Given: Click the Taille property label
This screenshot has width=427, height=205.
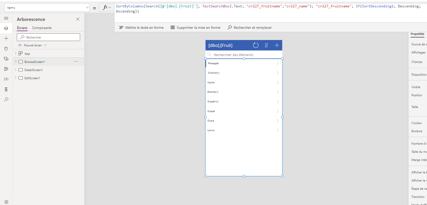Looking at the screenshot, I should tap(415, 107).
